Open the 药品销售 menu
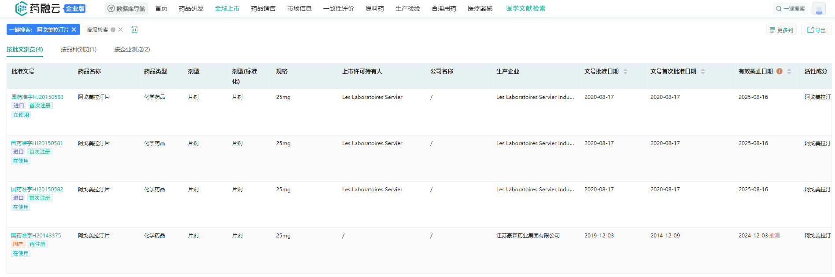 click(x=263, y=8)
